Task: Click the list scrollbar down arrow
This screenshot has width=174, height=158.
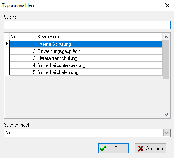Action: click(166, 115)
